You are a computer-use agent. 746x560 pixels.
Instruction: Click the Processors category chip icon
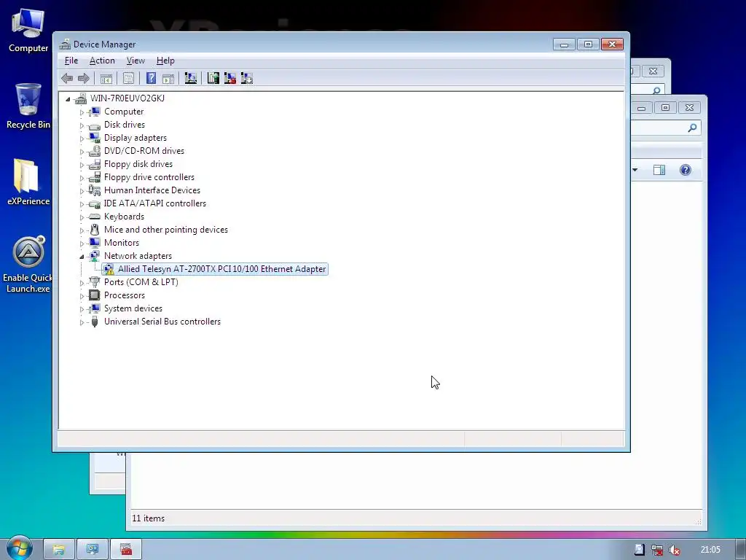click(95, 295)
